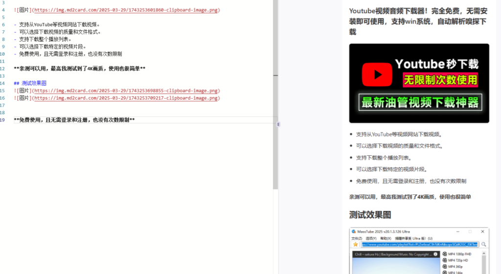The image size is (501, 274).
Task: Open the image URL ending 1743253709217 on line 16
Action: click(126, 98)
